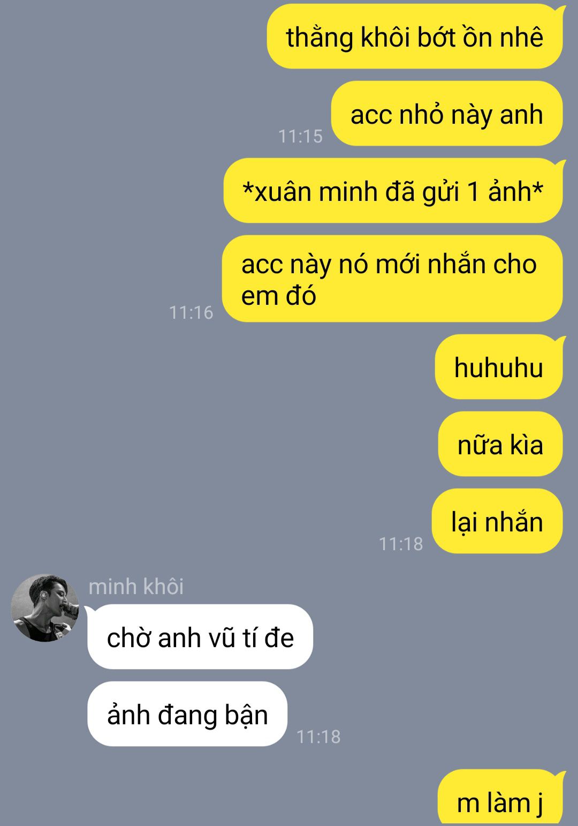Select the message 'acc nhỏ này anh'
Viewport: 578px width, 826px height.
click(447, 114)
